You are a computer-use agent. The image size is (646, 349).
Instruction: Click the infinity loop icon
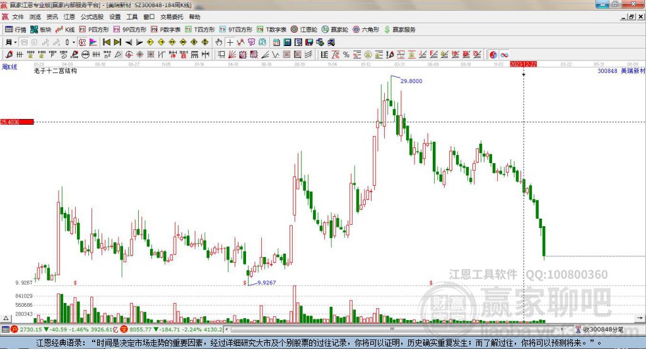coord(504,54)
